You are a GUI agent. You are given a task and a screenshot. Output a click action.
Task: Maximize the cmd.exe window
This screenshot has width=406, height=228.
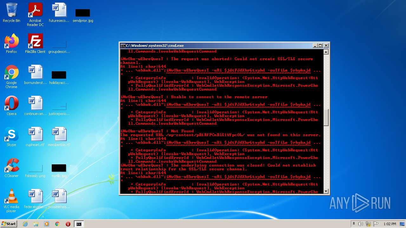point(320,46)
